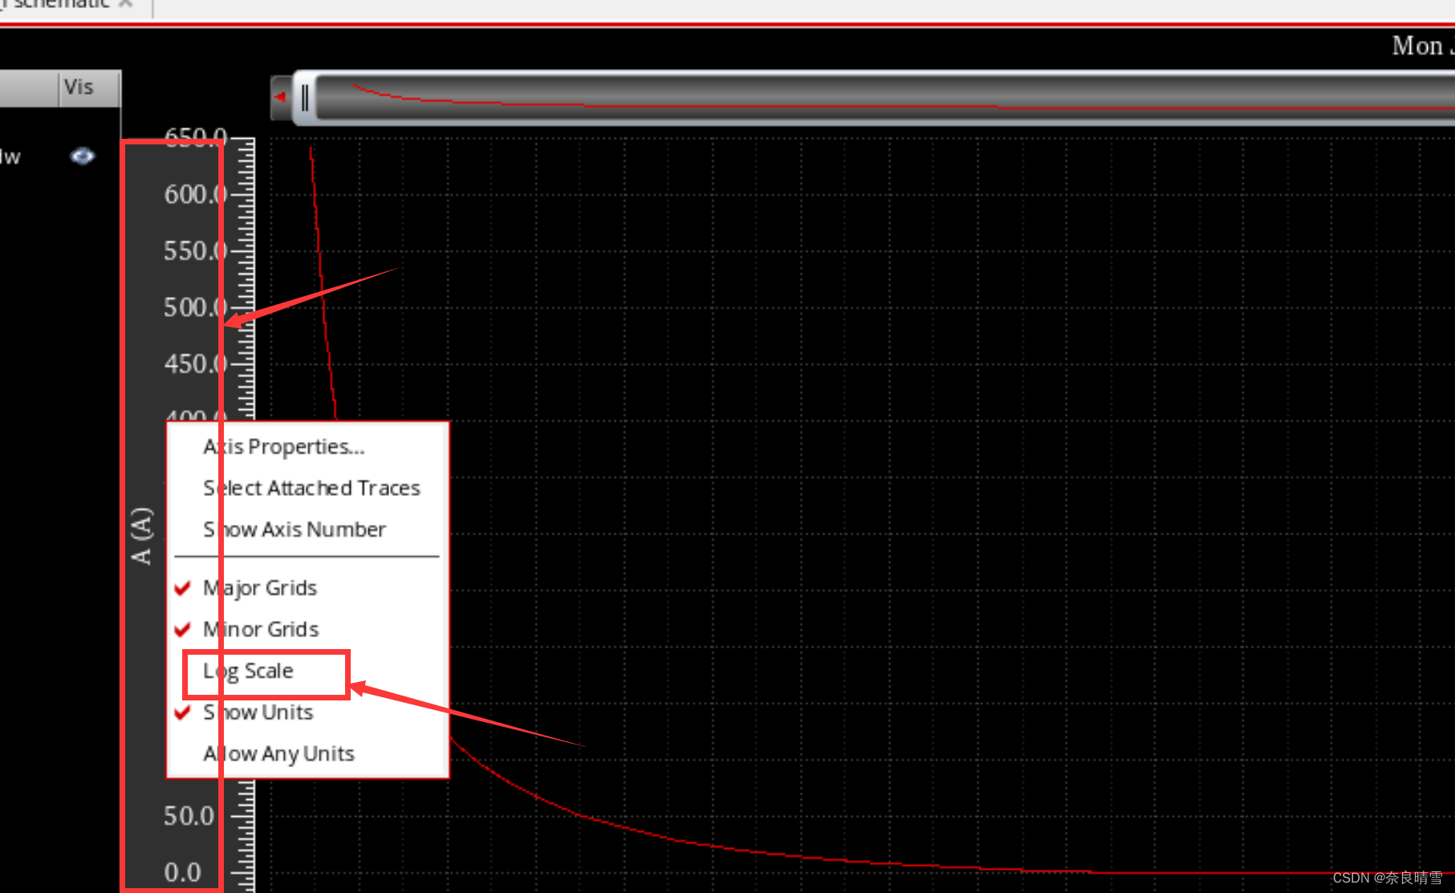This screenshot has width=1455, height=893.
Task: Click the 50.0 axis tick value
Action: click(189, 816)
